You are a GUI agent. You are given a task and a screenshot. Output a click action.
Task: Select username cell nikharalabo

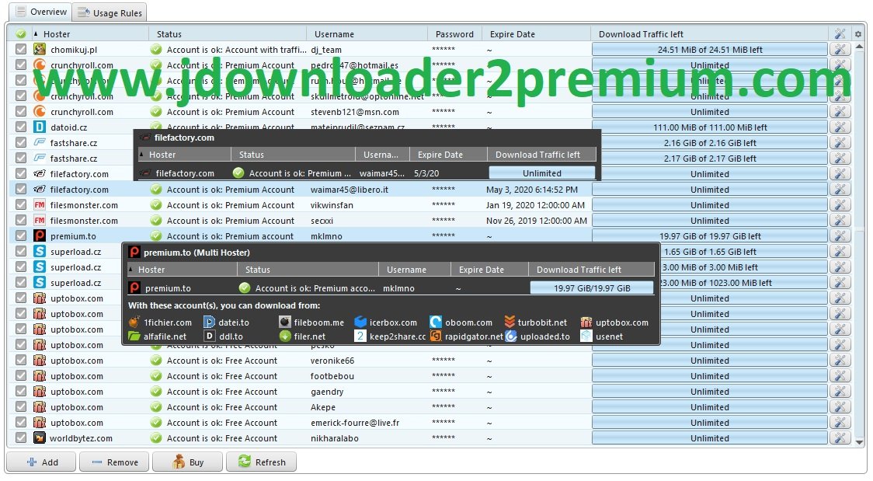335,438
